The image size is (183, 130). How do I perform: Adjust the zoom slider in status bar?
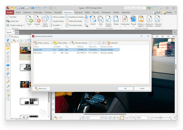(161, 118)
